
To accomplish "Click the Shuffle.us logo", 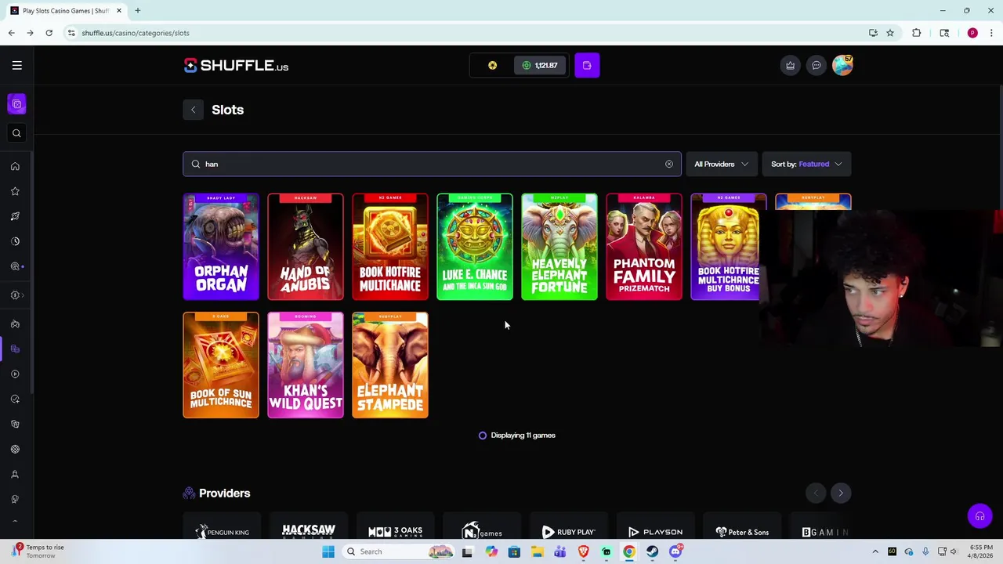I will pos(236,66).
